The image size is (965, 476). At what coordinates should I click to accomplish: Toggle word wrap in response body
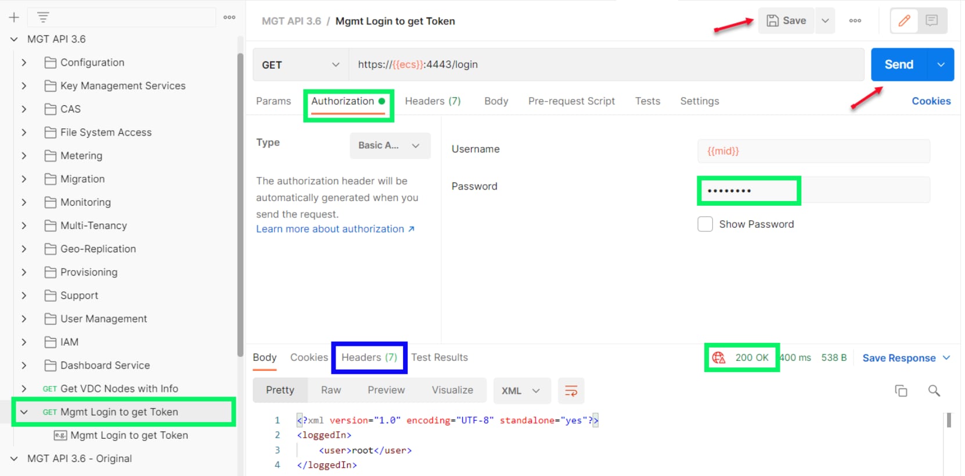pos(571,391)
